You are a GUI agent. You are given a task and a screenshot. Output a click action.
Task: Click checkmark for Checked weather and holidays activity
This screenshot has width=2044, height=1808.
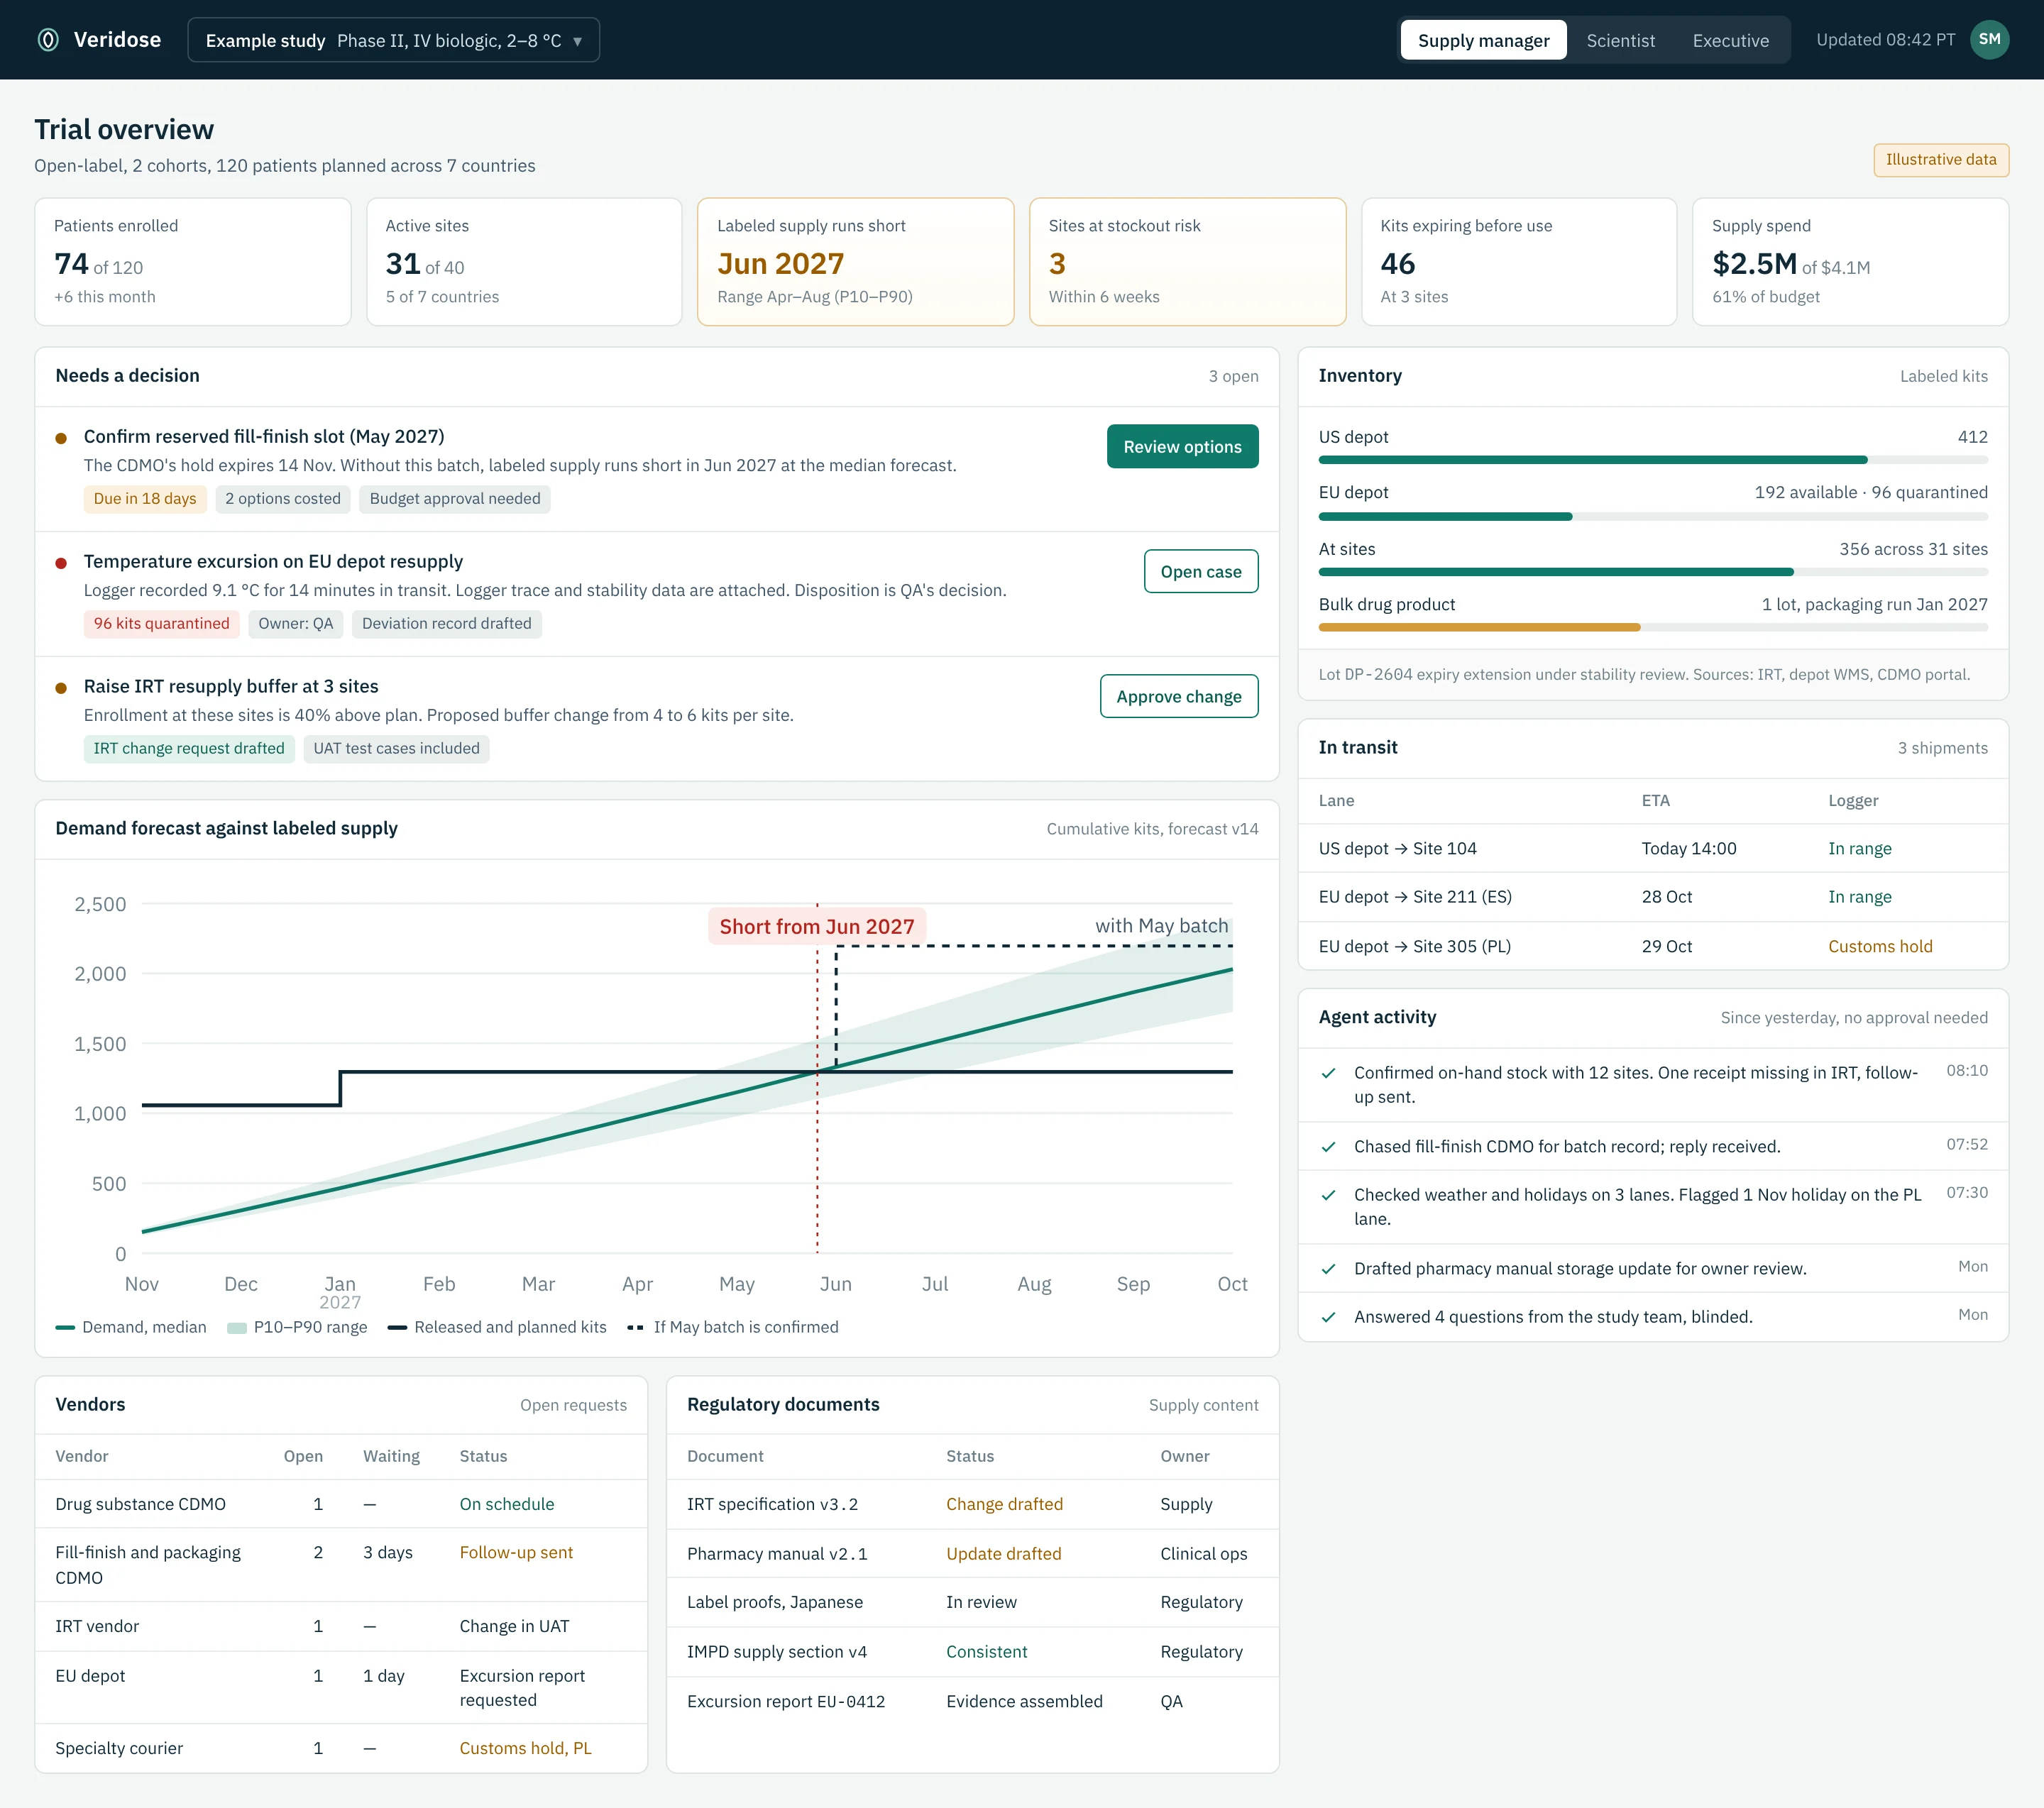click(1328, 1195)
